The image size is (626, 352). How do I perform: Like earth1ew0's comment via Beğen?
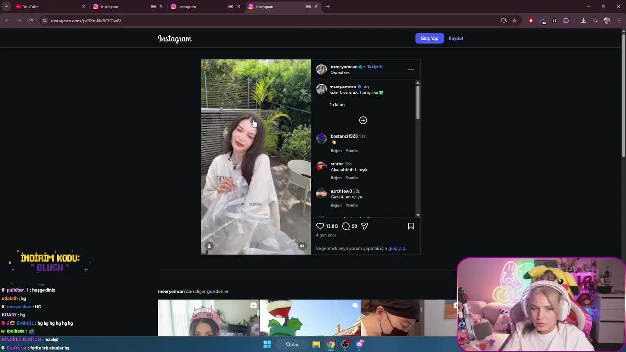click(336, 205)
